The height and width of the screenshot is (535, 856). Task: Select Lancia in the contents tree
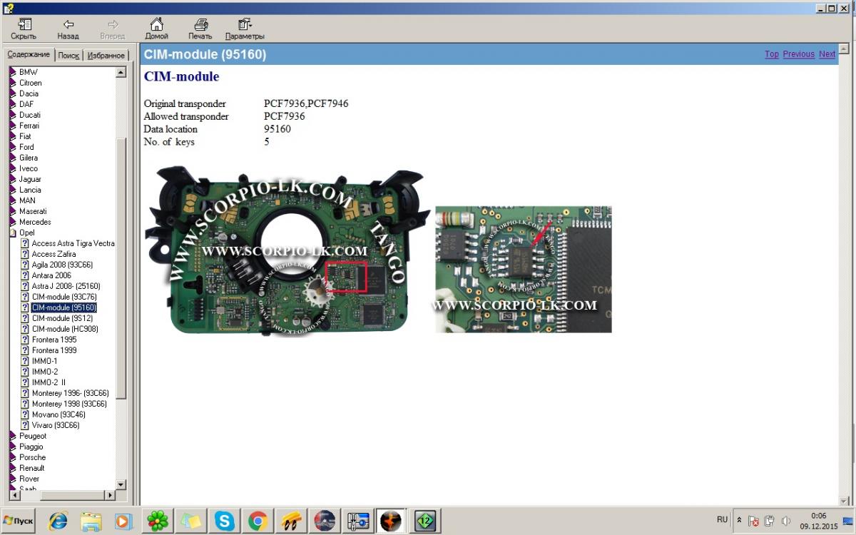[30, 190]
